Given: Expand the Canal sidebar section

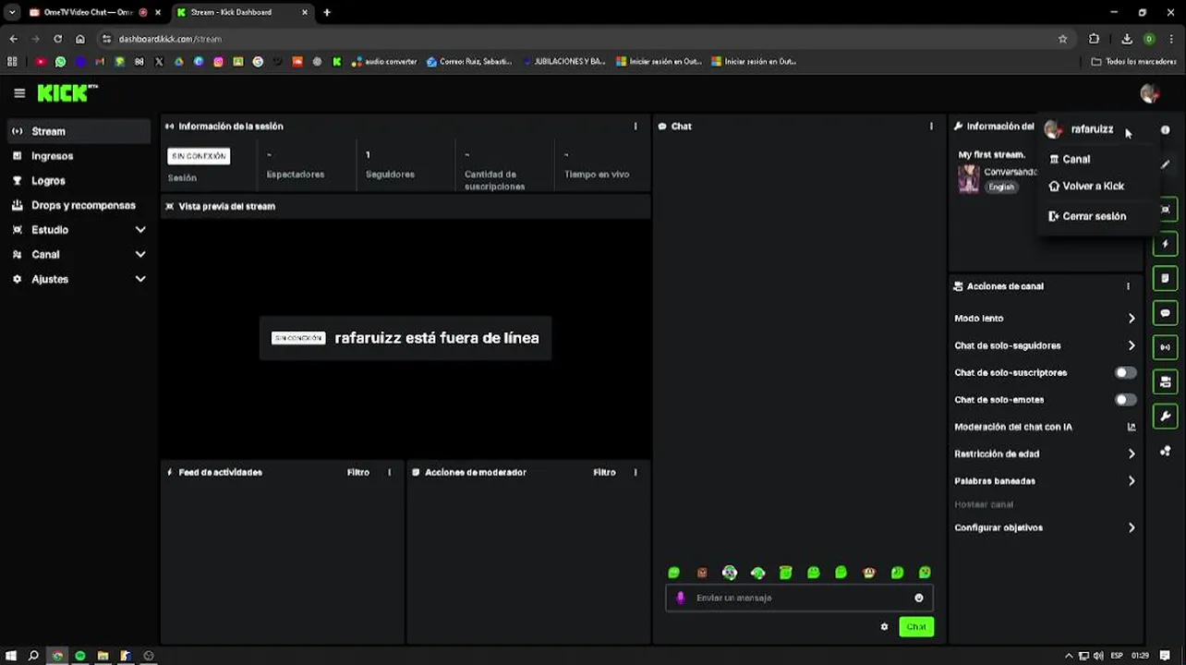Looking at the screenshot, I should tap(78, 254).
